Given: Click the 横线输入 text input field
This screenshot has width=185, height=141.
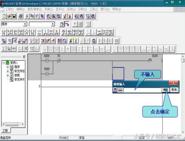Looking at the screenshot, I should coord(142,90).
